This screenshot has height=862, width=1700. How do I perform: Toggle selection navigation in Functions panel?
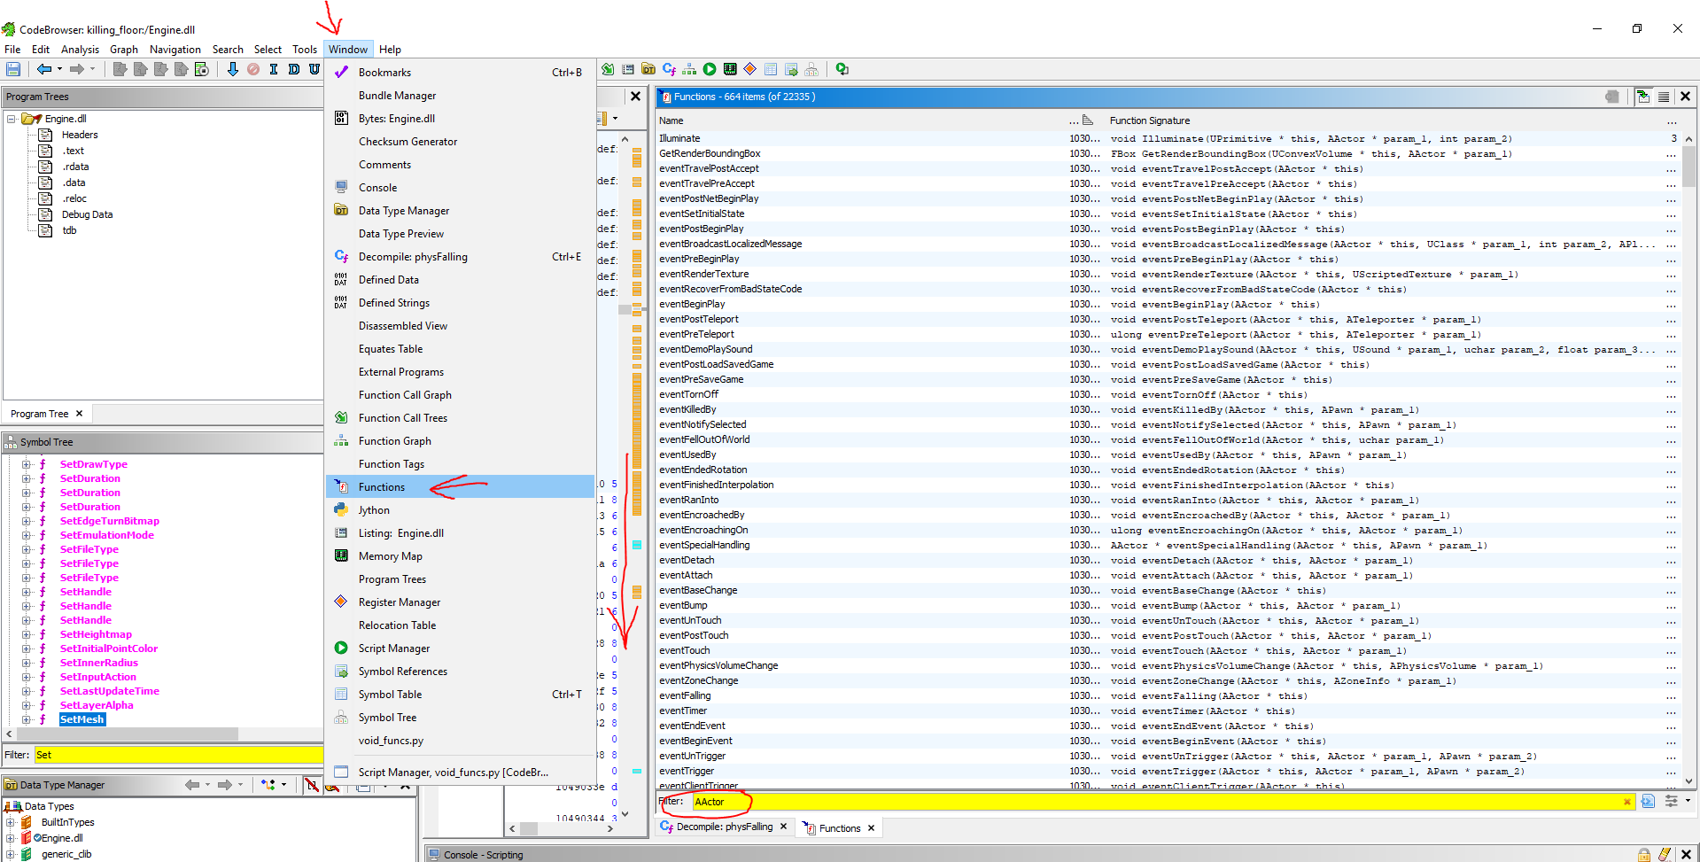click(x=1643, y=97)
